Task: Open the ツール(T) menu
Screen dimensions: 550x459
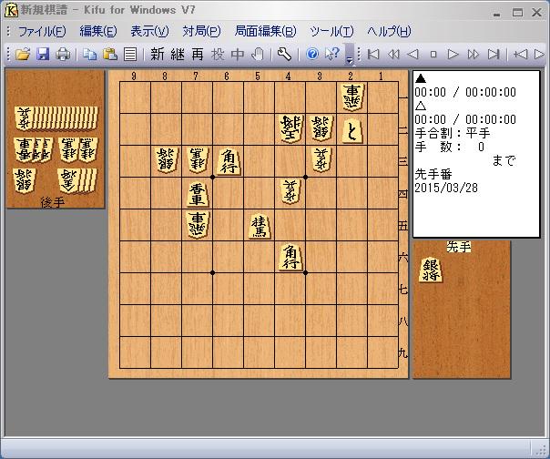Action: tap(331, 31)
